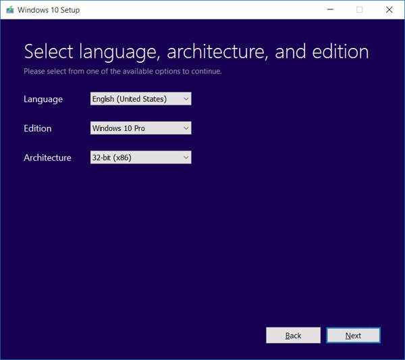
Task: Minimize the Windows 10 Setup window
Action: coord(330,9)
